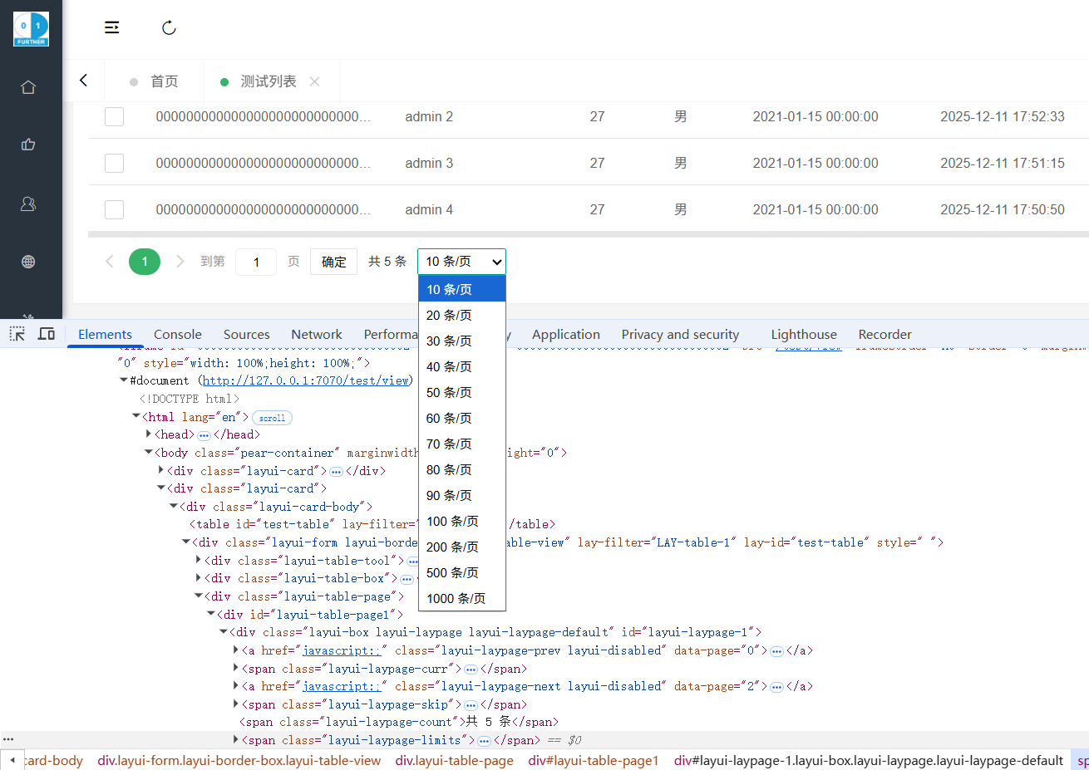Viewport: 1089px width, 770px height.
Task: Expand the layui-laypage-skip span node
Action: click(236, 704)
